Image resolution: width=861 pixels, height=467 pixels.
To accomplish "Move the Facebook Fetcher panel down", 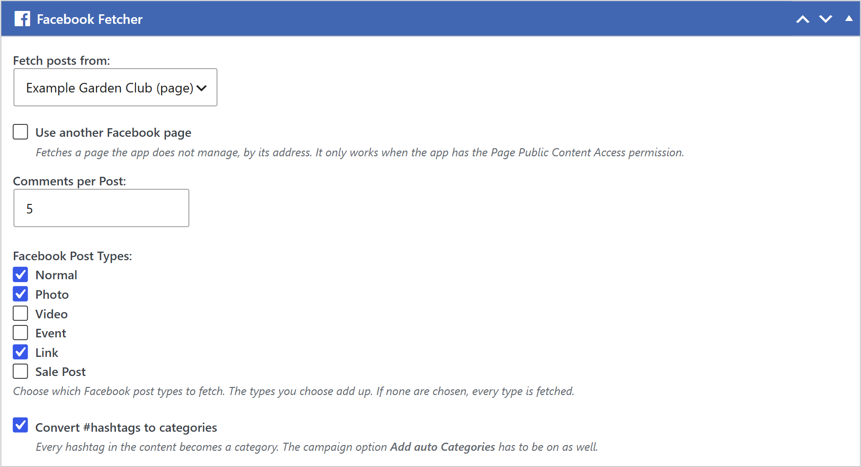I will [x=826, y=19].
